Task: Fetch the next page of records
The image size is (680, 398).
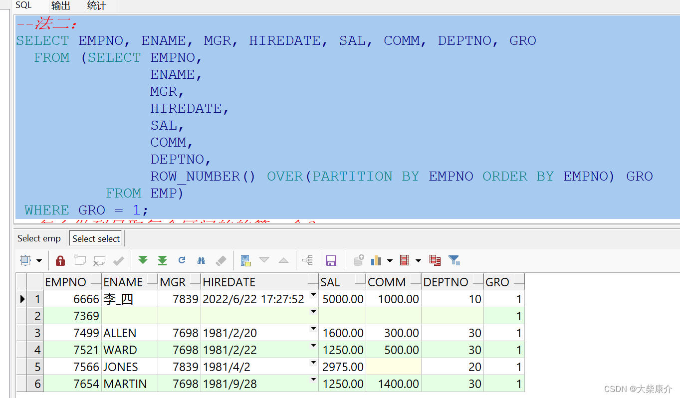Action: [143, 260]
